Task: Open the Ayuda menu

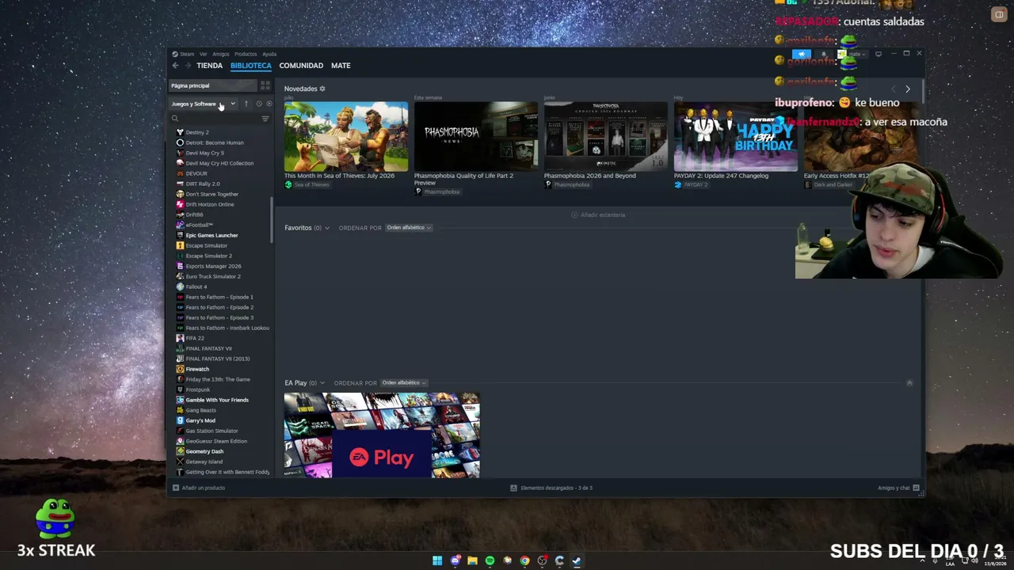Action: (x=269, y=54)
